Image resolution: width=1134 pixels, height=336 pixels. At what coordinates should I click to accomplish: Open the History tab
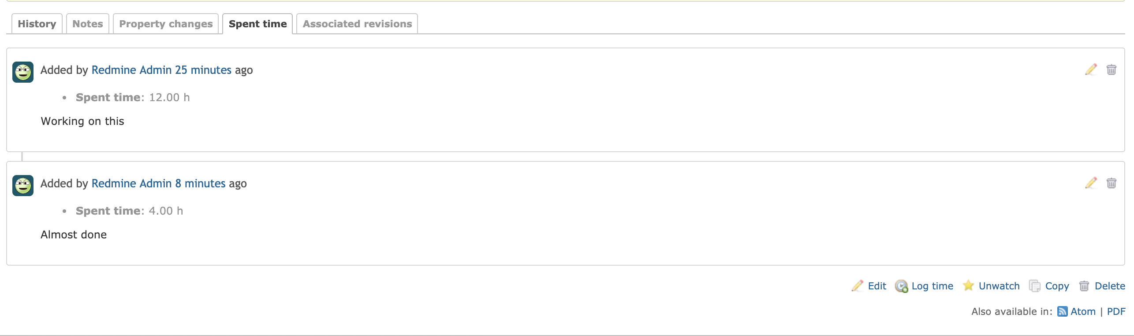click(x=37, y=24)
